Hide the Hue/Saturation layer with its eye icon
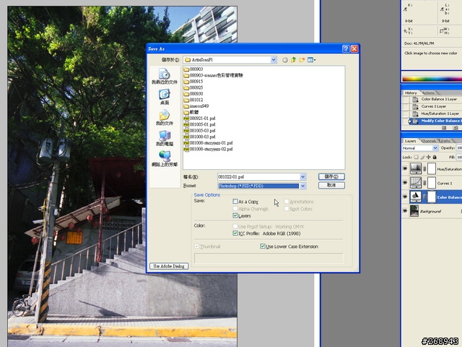The image size is (462, 347). pyautogui.click(x=405, y=168)
